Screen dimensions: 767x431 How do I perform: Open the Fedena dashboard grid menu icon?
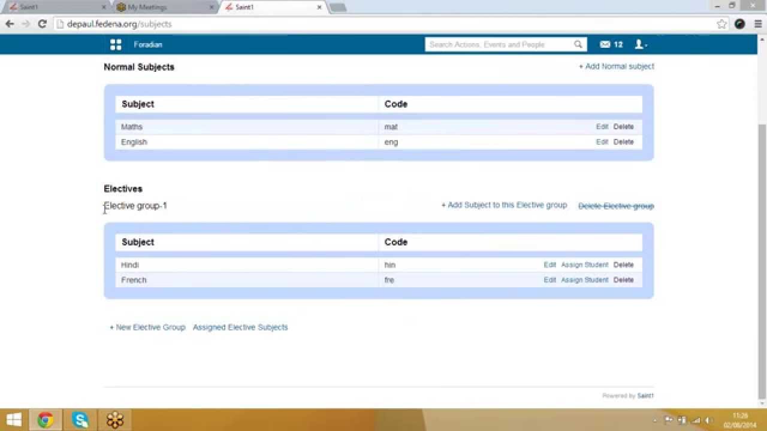(116, 44)
